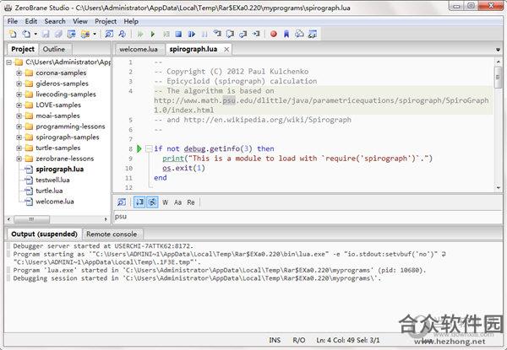Click the Stop debugging square icon

tap(178, 34)
